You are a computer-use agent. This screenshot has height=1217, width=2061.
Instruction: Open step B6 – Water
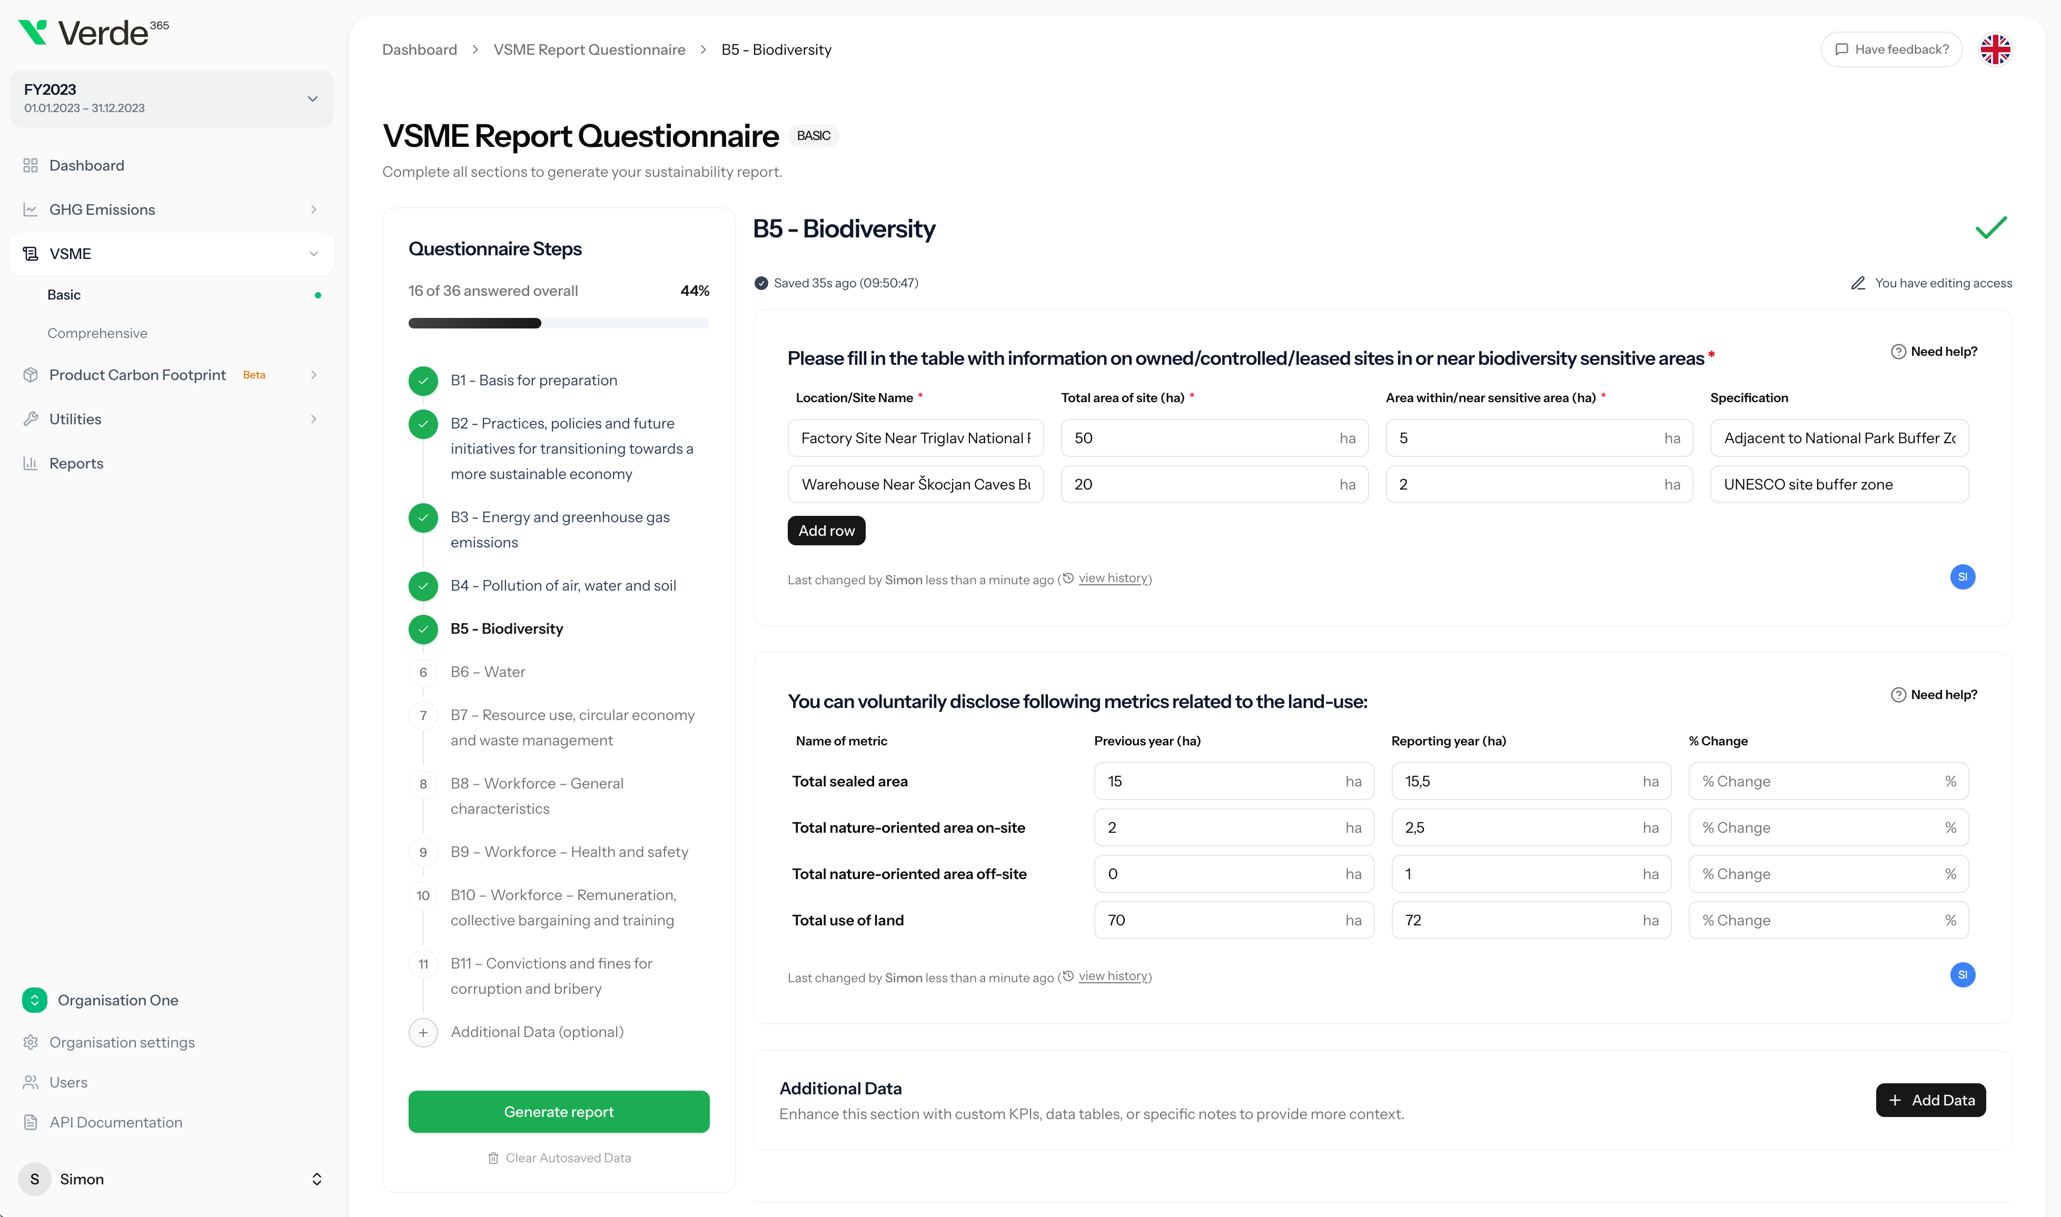pyautogui.click(x=488, y=672)
